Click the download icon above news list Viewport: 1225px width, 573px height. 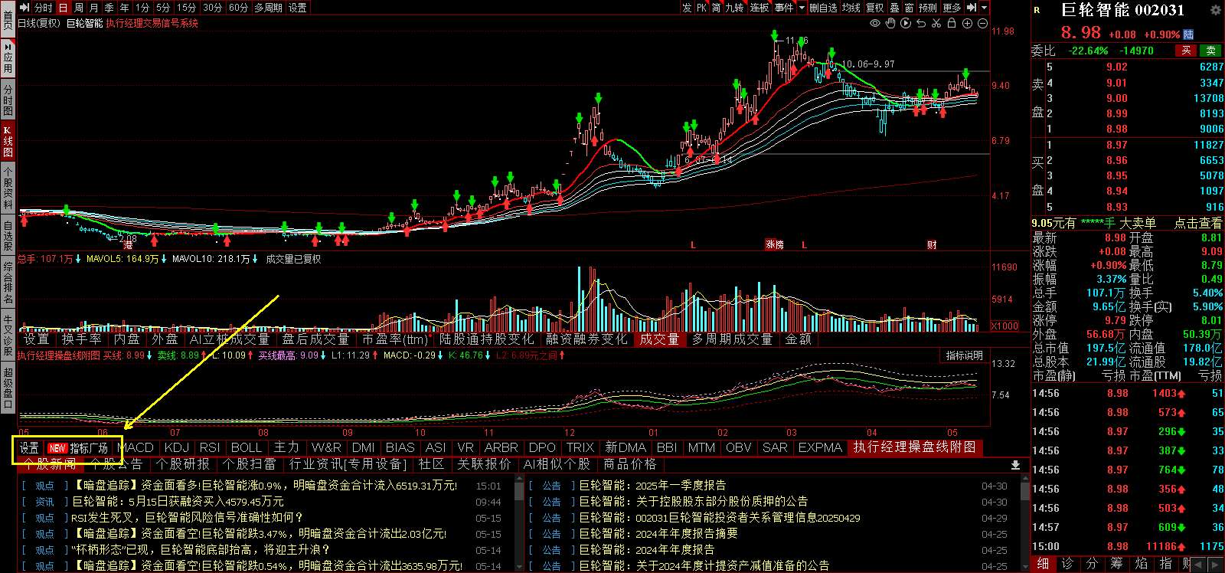pyautogui.click(x=1015, y=464)
